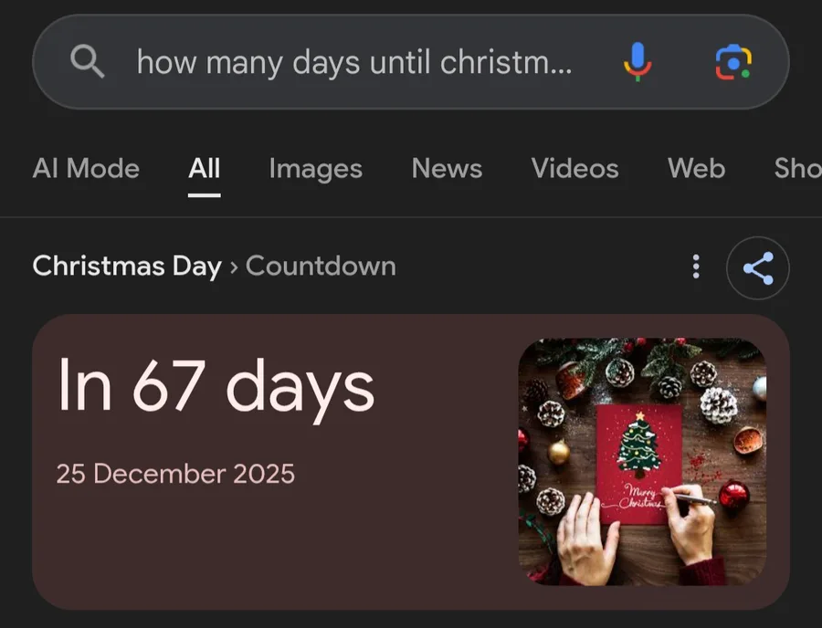Show the Videos results tab

coord(574,168)
